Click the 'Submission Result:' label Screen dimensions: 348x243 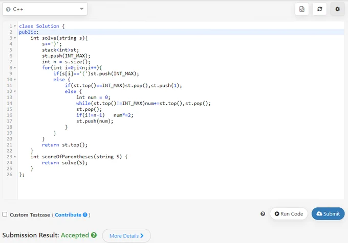(x=31, y=235)
